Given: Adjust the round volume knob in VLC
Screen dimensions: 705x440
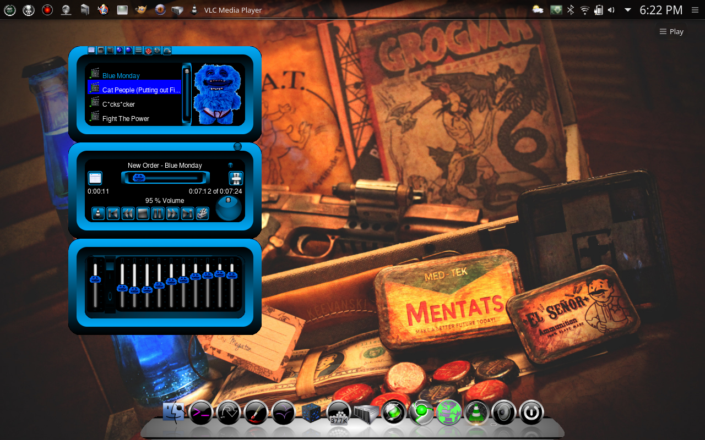Looking at the screenshot, I should click(228, 208).
